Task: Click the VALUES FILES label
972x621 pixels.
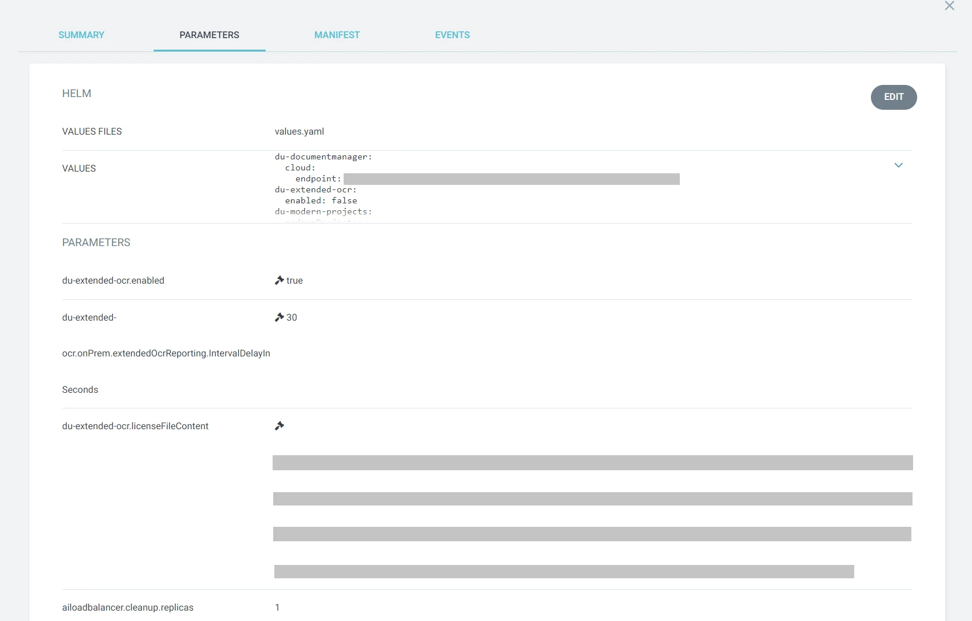Action: pyautogui.click(x=92, y=131)
